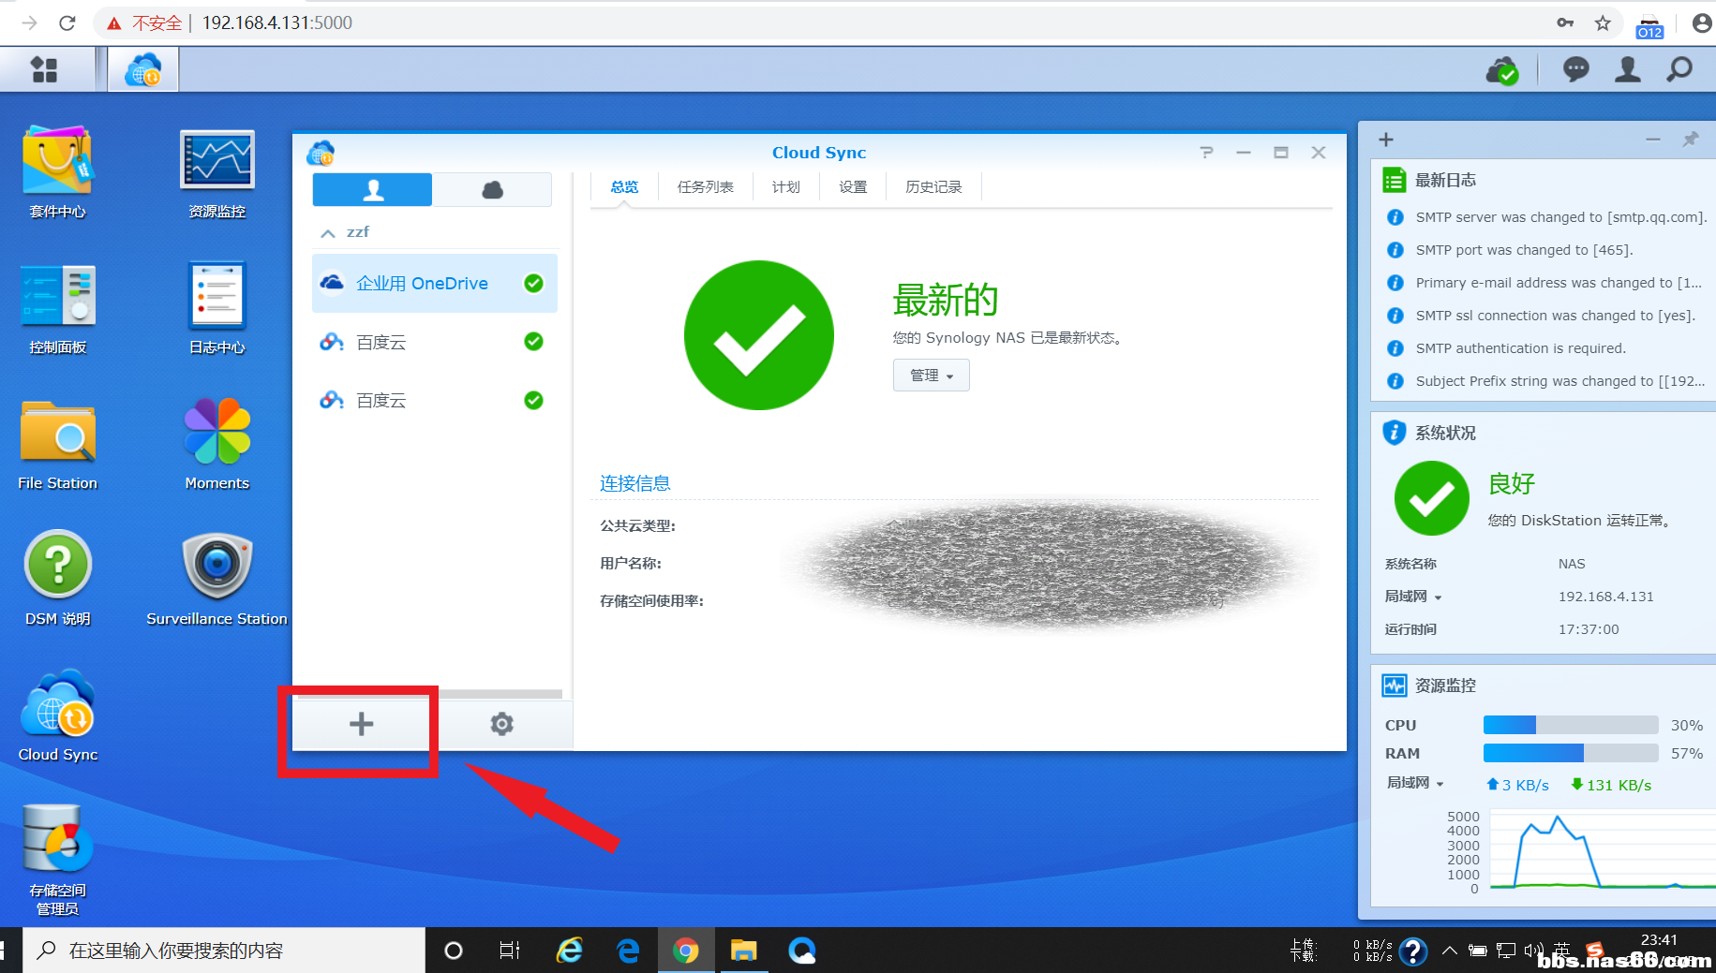Open the 管理 dropdown button

tap(931, 376)
